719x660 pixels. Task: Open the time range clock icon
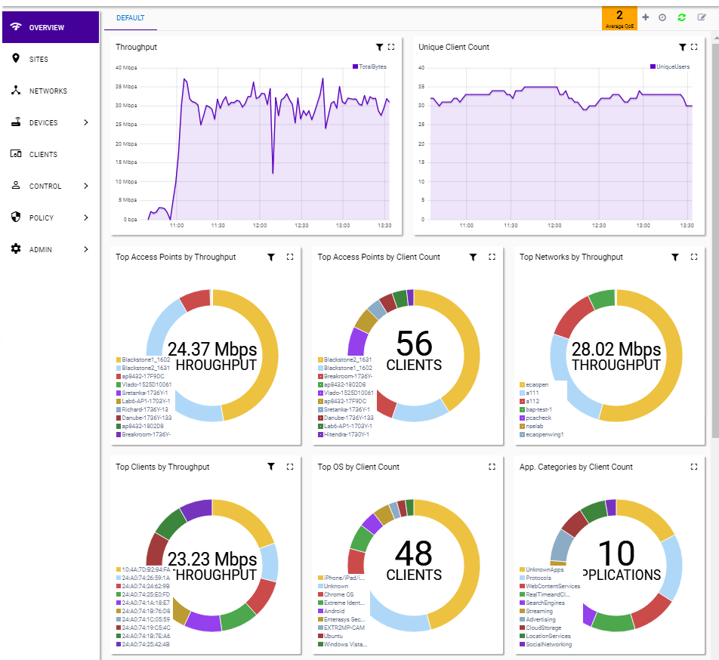click(662, 17)
